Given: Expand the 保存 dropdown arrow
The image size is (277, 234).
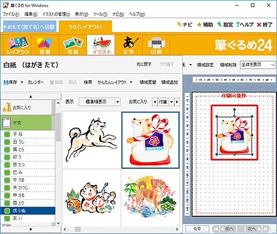Looking at the screenshot, I should (22, 82).
